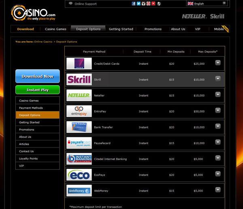Open Casino Games in the sidebar
Image resolution: width=243 pixels, height=209 pixels.
(38, 100)
